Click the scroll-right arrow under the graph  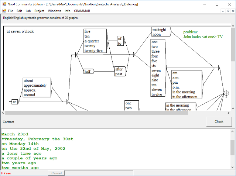pos(228,112)
